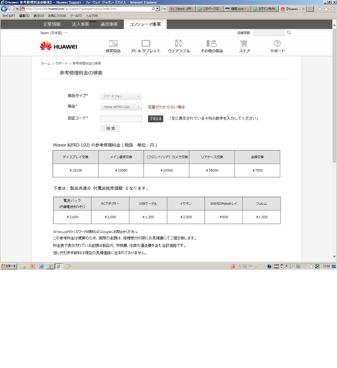Expand the Japan (日本語) language selector
This screenshot has height=368, width=337.
53,33
